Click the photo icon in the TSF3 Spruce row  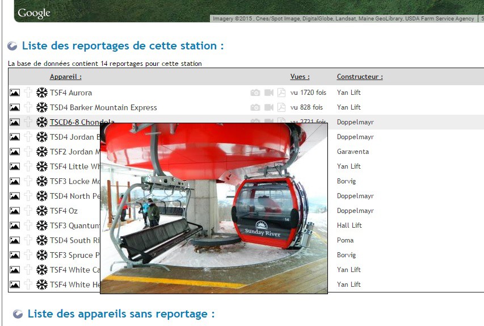tap(15, 255)
